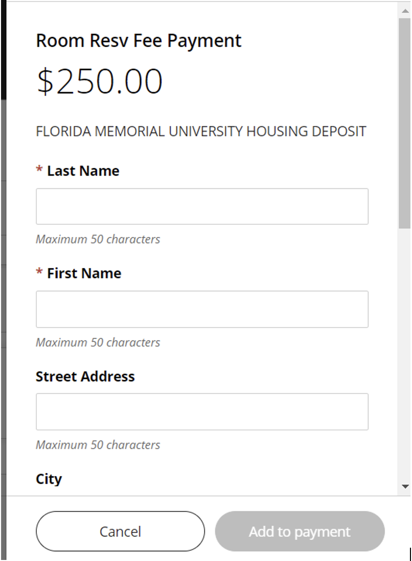
Task: Click the scrollbar up arrow
Action: 406,10
